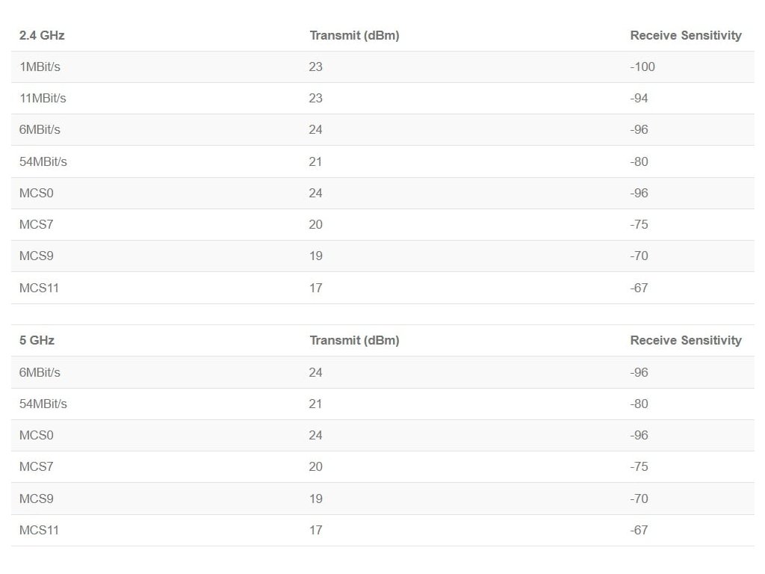Click the -100 receive sensitivity value
This screenshot has height=574, width=765.
tap(642, 67)
